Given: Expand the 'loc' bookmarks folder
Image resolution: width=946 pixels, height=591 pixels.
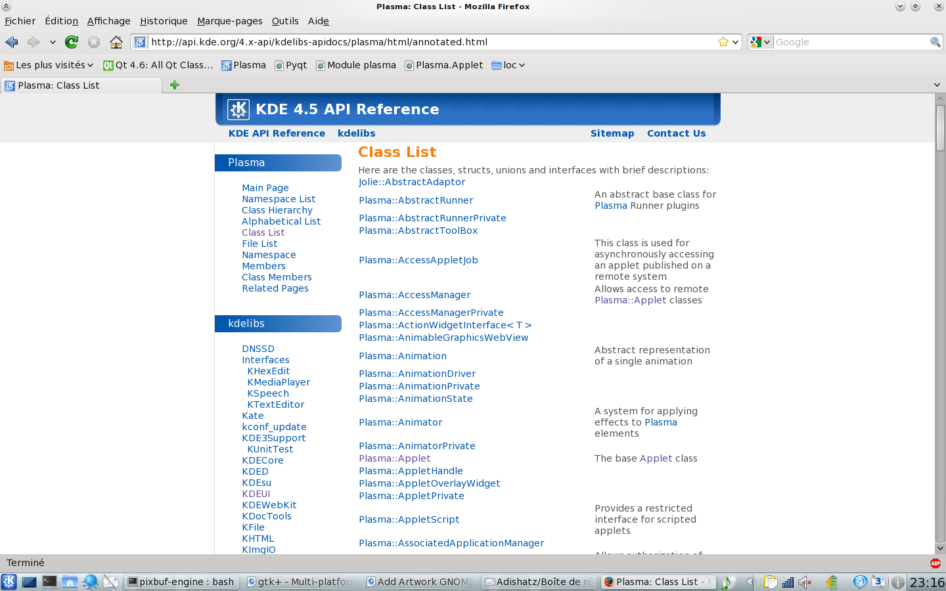Looking at the screenshot, I should (508, 65).
